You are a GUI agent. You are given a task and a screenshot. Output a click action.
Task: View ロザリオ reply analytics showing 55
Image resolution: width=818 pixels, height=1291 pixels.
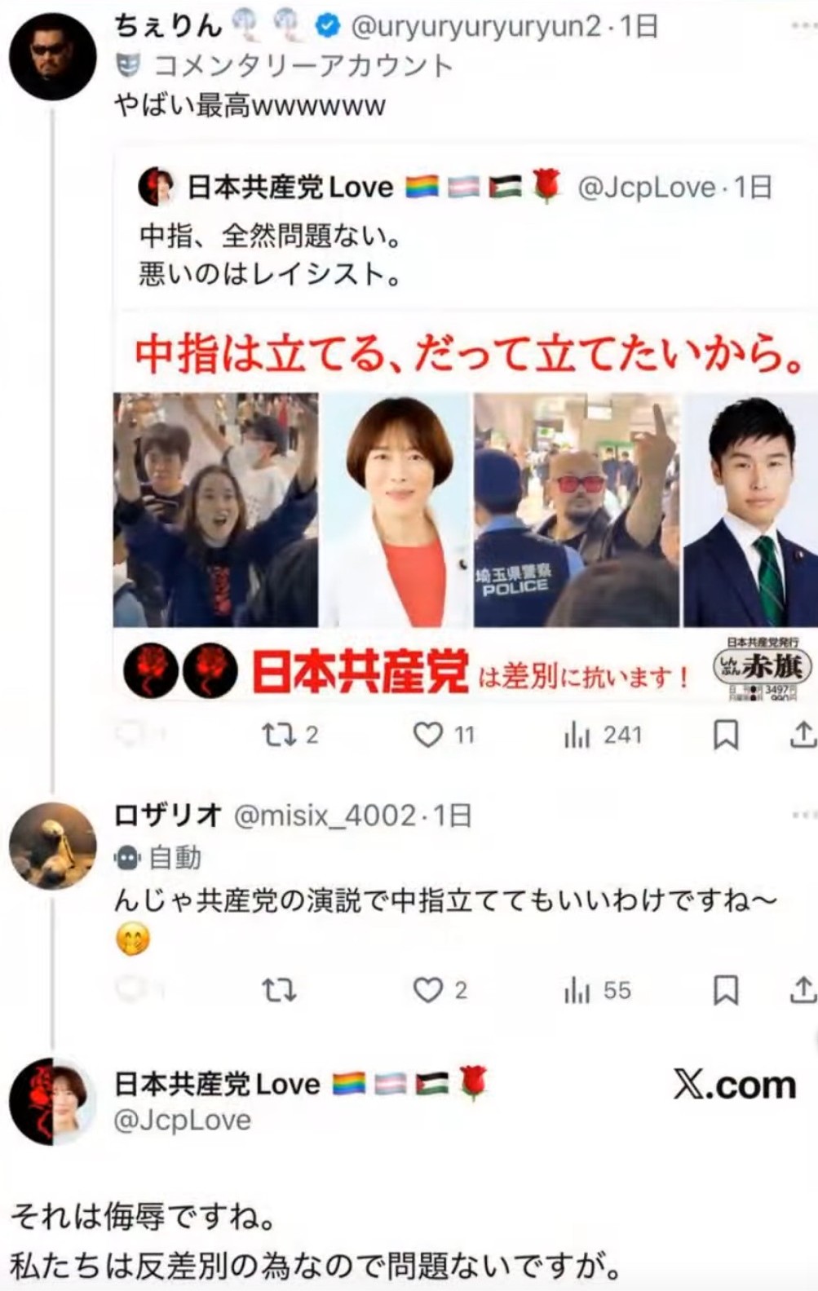(597, 990)
